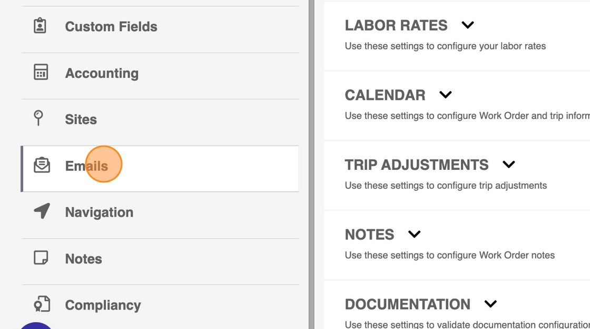Click the Accounting calculator icon
Screen dimensions: 590x329
click(x=41, y=73)
